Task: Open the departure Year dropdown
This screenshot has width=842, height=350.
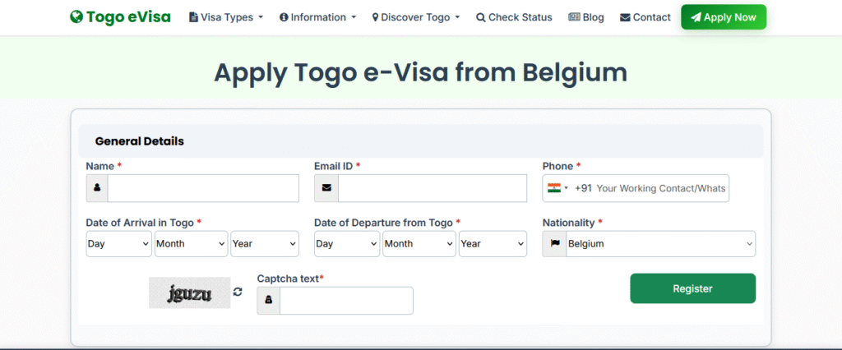Action: (493, 244)
